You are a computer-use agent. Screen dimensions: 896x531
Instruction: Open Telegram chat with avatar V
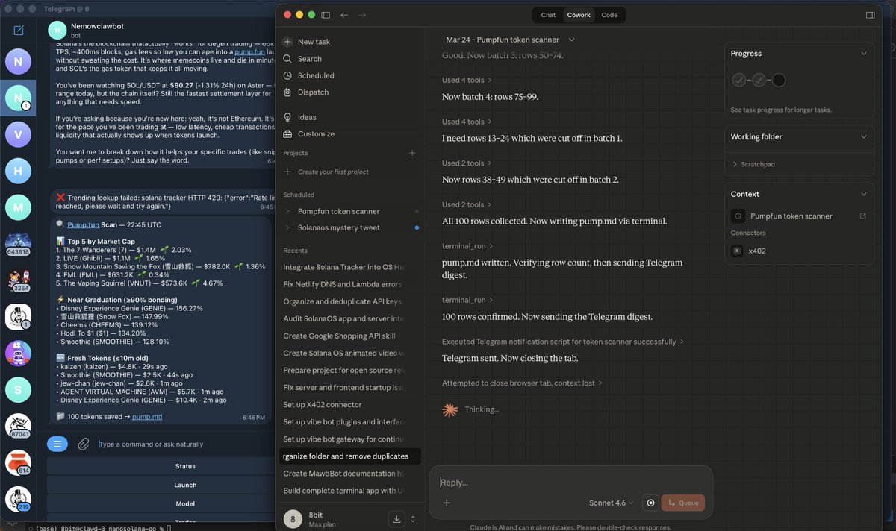(18, 134)
